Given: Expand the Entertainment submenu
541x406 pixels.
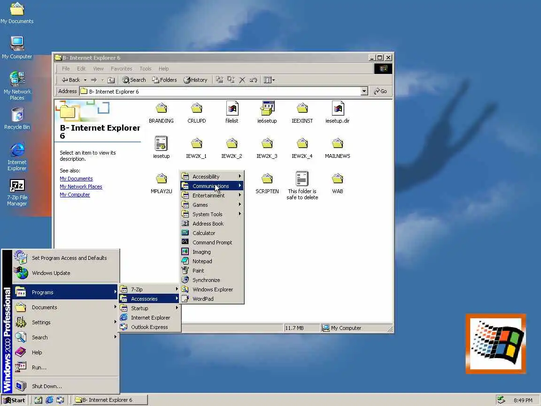Looking at the screenshot, I should [212, 195].
